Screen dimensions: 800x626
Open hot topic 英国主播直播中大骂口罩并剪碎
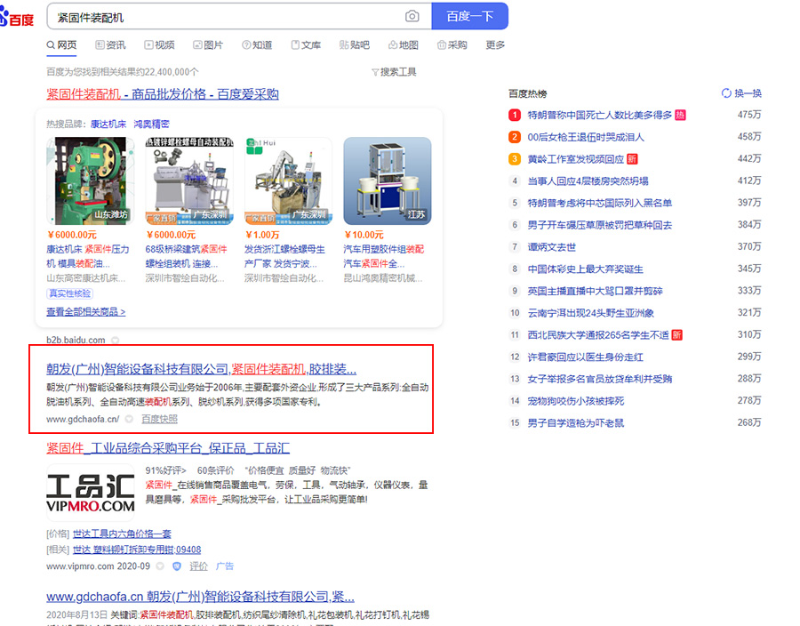coord(595,291)
